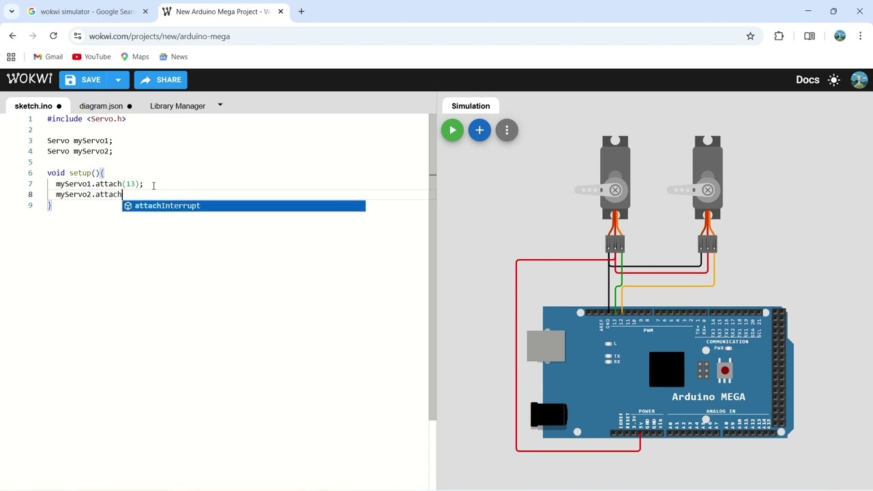Image resolution: width=873 pixels, height=491 pixels.
Task: Click the myServo2.attach code line
Action: tap(89, 195)
